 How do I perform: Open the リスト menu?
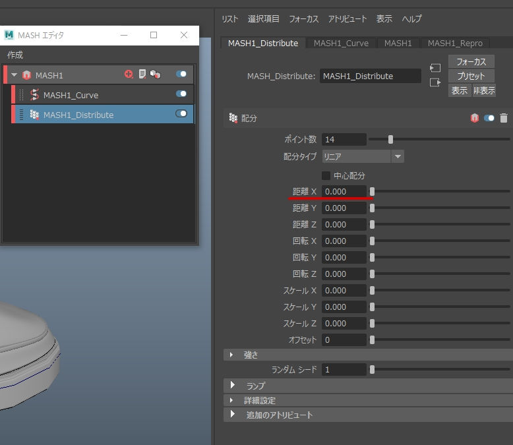pyautogui.click(x=229, y=19)
